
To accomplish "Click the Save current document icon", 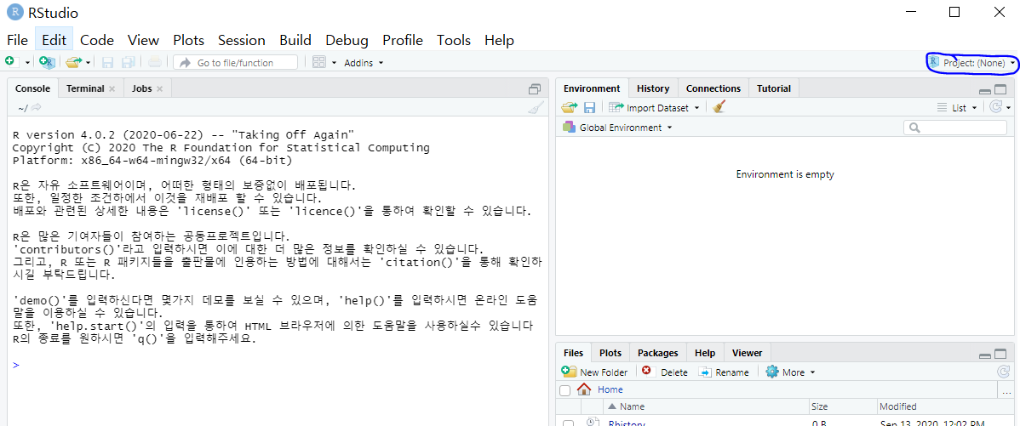I will (108, 62).
